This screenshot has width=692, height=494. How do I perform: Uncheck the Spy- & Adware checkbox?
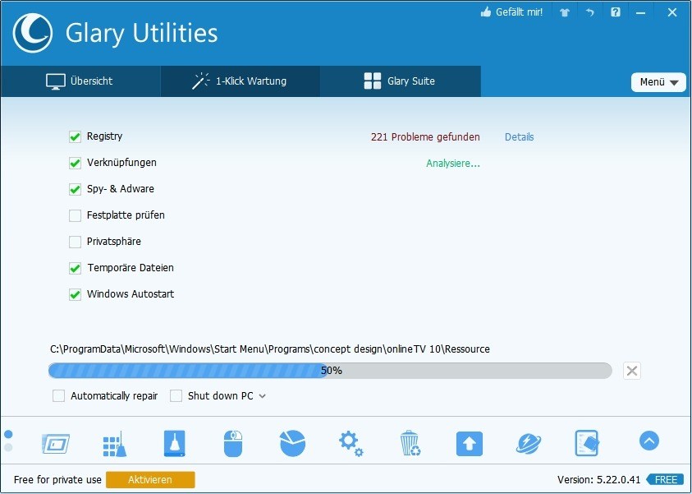75,189
